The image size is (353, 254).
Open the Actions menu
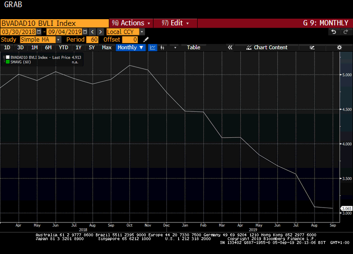click(131, 23)
